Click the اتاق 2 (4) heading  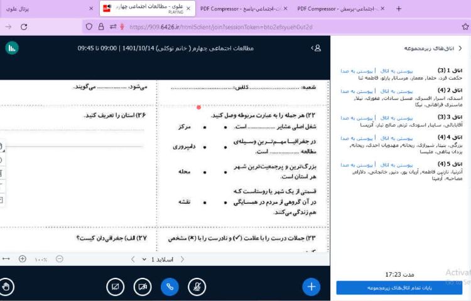[450, 90]
